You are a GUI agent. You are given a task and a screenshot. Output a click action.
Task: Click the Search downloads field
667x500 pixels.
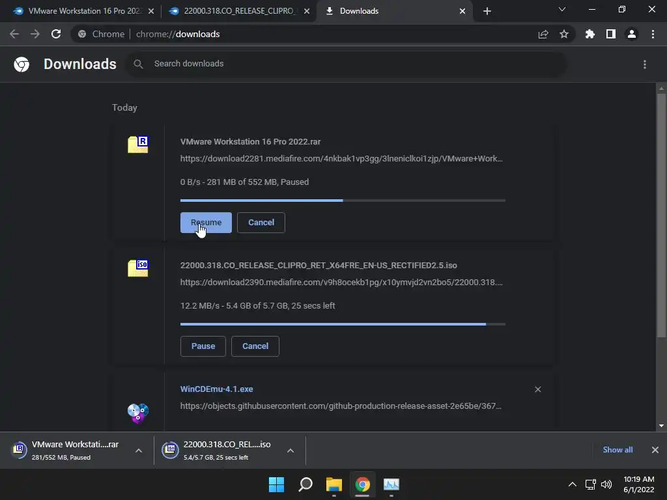pos(347,64)
